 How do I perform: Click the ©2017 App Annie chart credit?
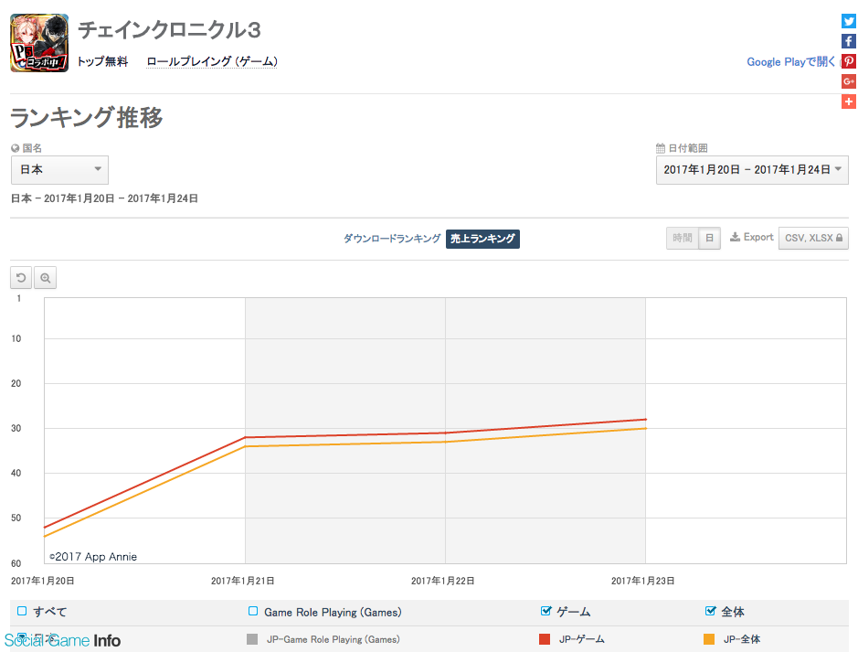point(93,557)
